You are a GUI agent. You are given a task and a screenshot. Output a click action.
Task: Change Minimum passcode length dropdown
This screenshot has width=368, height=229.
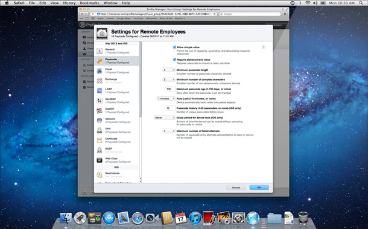click(x=169, y=70)
